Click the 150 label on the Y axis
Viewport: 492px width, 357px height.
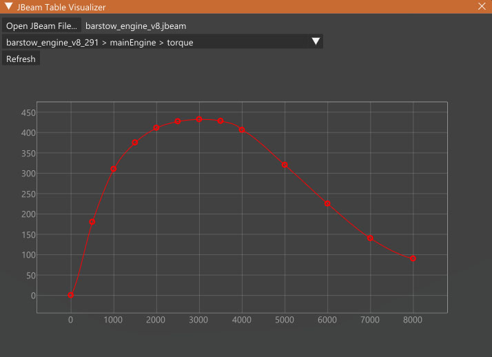[28, 234]
